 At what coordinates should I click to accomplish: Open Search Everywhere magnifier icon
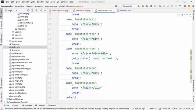point(185,6)
